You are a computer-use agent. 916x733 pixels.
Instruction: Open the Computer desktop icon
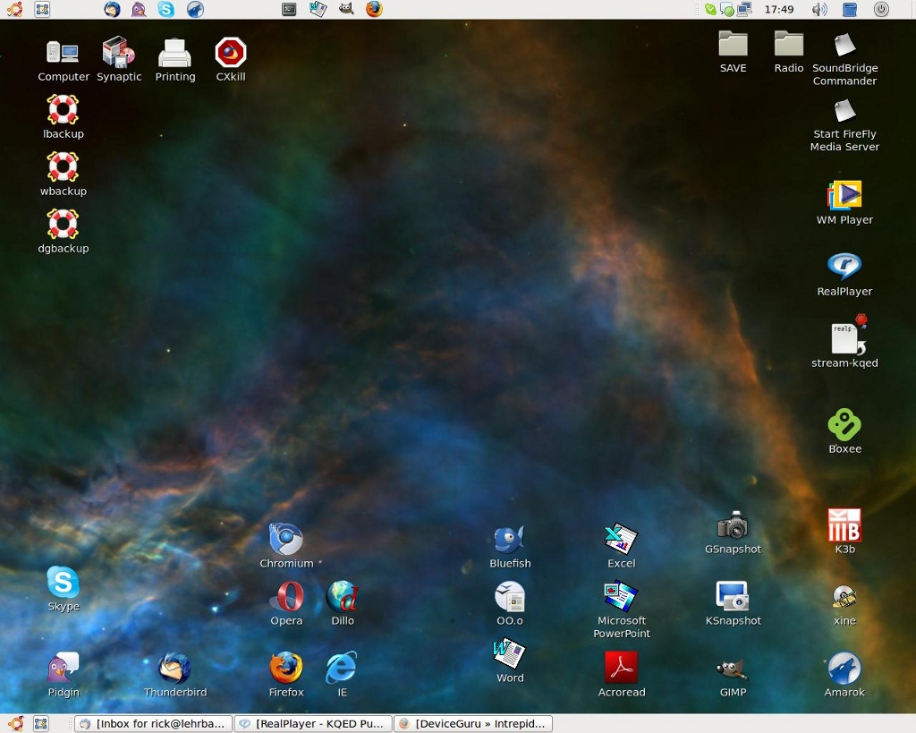tap(63, 53)
